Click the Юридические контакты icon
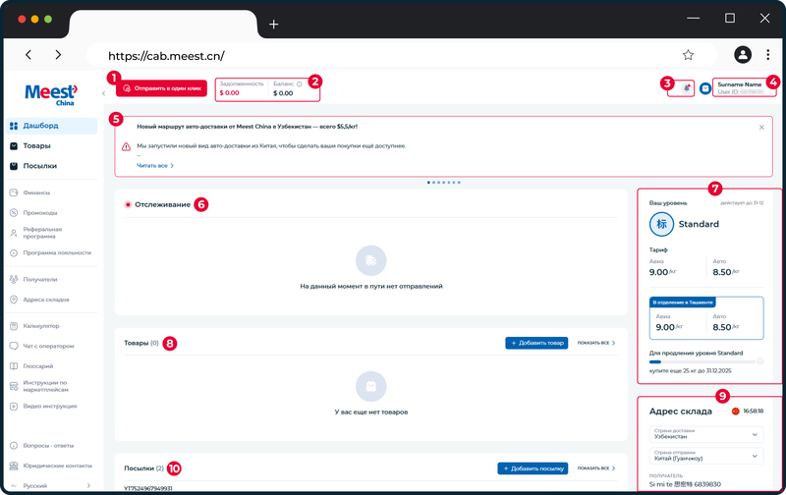Viewport: 786px width, 495px height. (14, 466)
